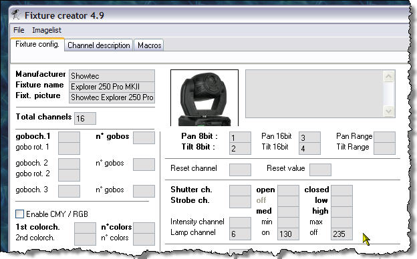Click the Reset channel field

pyautogui.click(x=240, y=170)
